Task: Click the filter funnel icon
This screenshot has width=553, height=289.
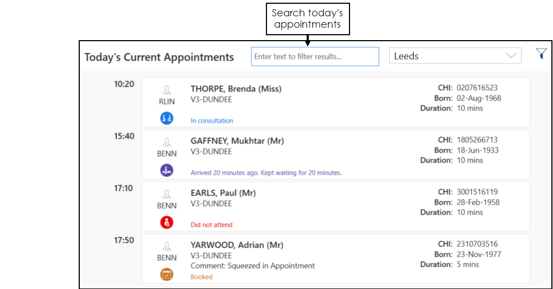Action: point(541,54)
